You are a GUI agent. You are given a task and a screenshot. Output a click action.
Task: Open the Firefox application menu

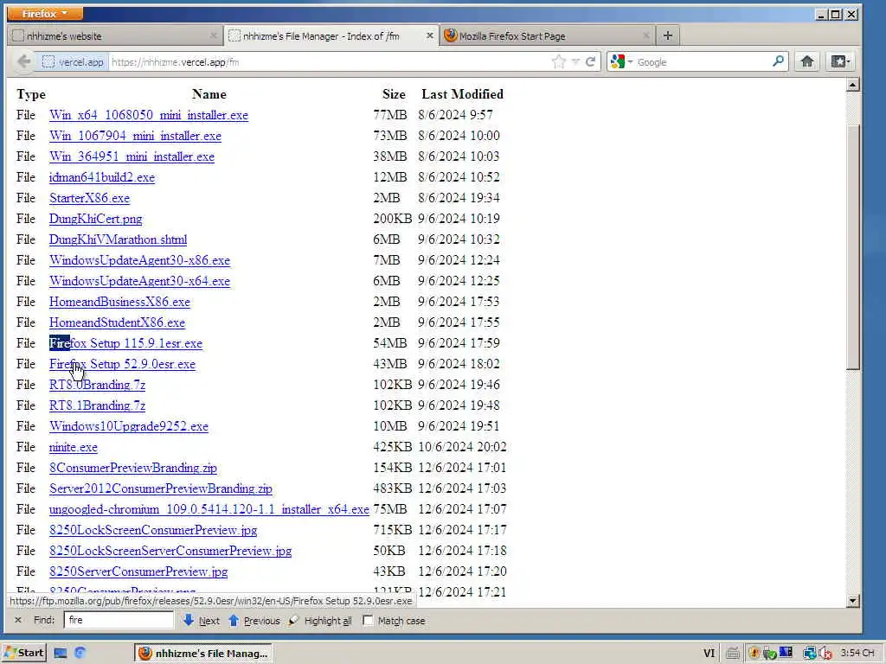click(x=45, y=13)
